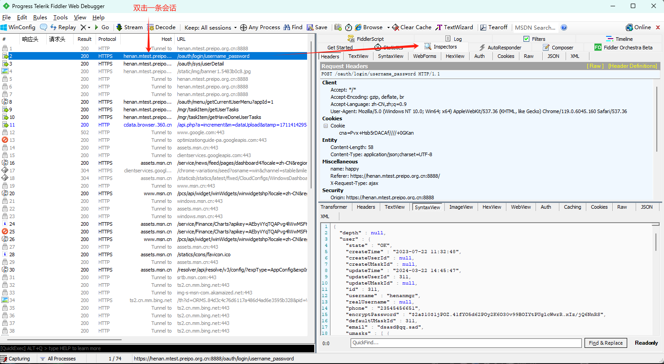Click in the MSDN Search box
The image size is (664, 364).
click(x=536, y=27)
